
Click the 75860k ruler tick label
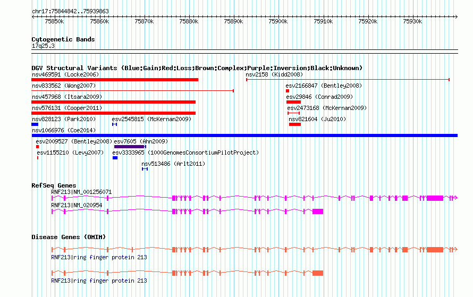[99, 21]
